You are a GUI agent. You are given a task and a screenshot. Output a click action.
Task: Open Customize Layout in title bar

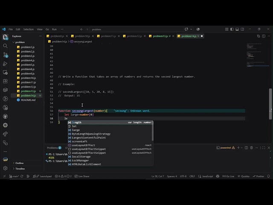click(227, 29)
